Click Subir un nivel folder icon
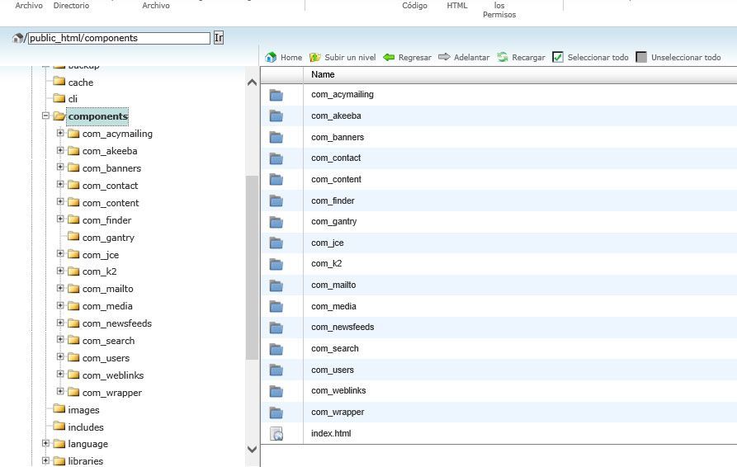This screenshot has width=737, height=467. point(315,57)
